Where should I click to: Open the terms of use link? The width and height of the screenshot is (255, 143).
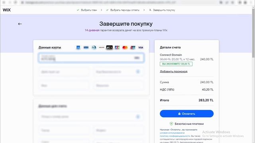[x=171, y=133]
